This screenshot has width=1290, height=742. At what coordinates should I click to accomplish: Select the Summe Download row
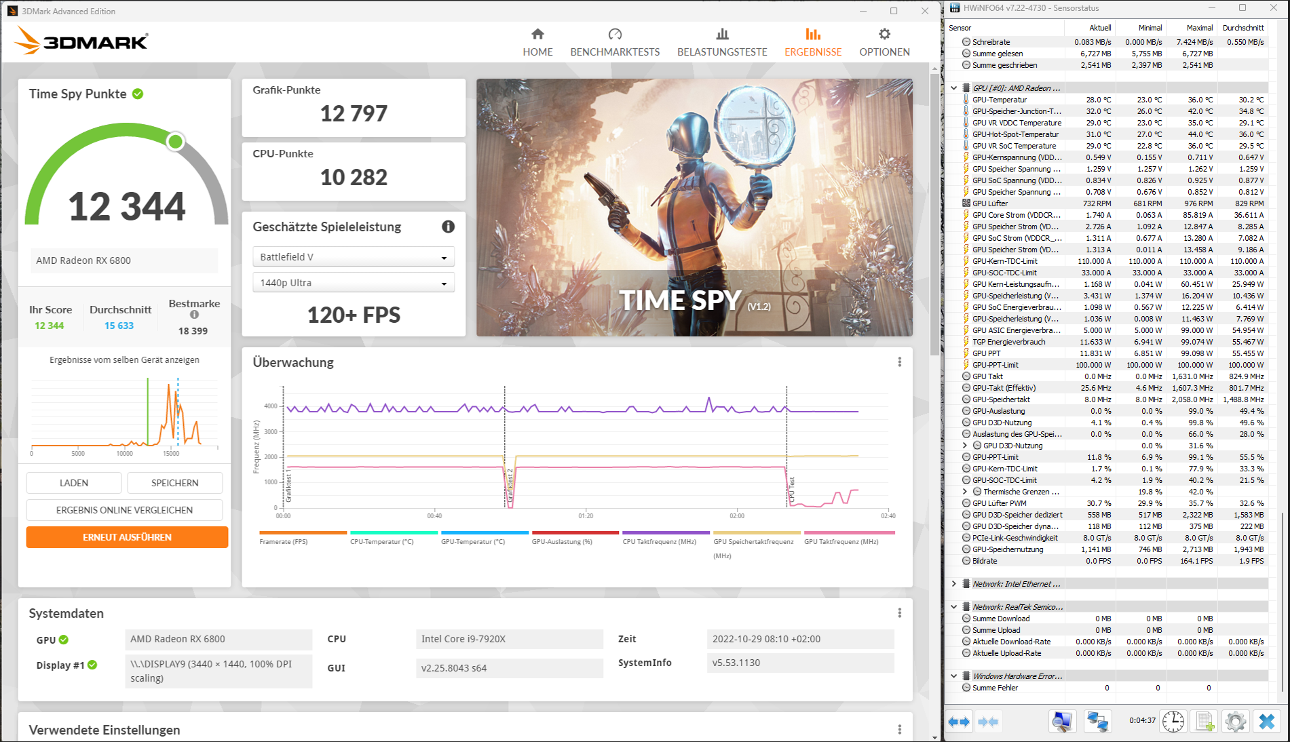(x=1107, y=619)
